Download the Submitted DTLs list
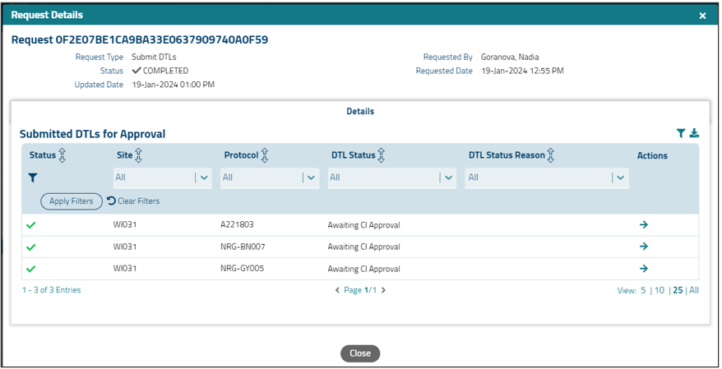 [694, 133]
